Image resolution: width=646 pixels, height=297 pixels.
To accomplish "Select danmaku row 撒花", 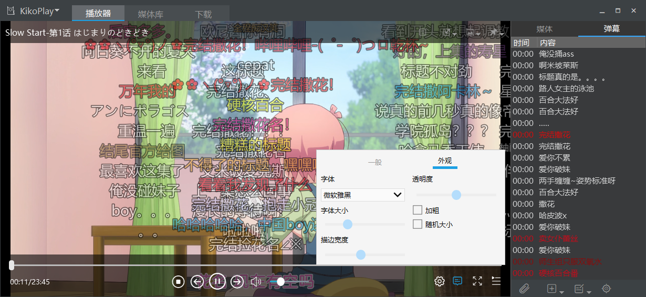I will pyautogui.click(x=578, y=204).
